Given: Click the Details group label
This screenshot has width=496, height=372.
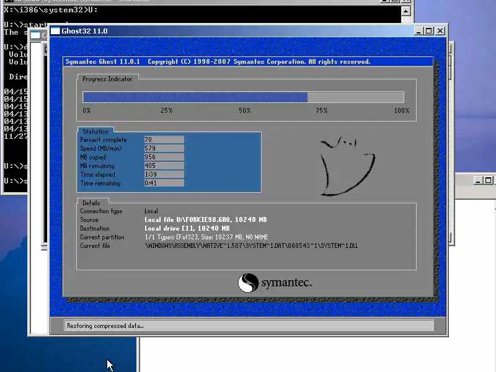Looking at the screenshot, I should pyautogui.click(x=91, y=203).
